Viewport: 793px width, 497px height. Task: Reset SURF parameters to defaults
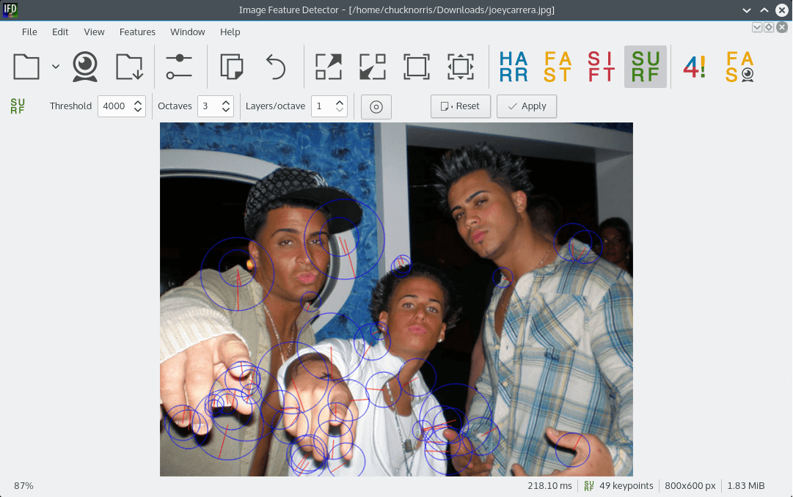(460, 106)
